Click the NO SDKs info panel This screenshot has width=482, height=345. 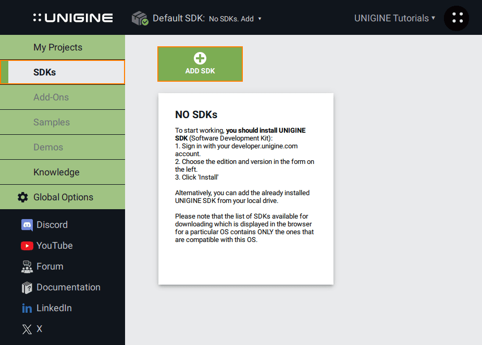coord(245,188)
